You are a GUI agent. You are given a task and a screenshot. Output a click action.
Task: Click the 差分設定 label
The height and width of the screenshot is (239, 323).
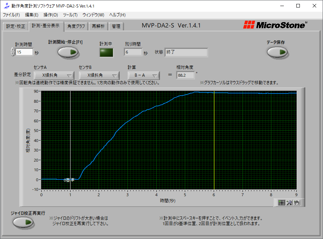point(22,75)
